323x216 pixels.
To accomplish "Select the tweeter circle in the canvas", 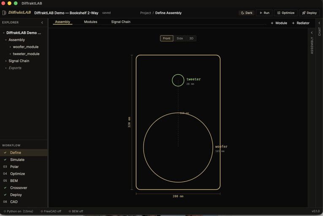I will click(178, 80).
